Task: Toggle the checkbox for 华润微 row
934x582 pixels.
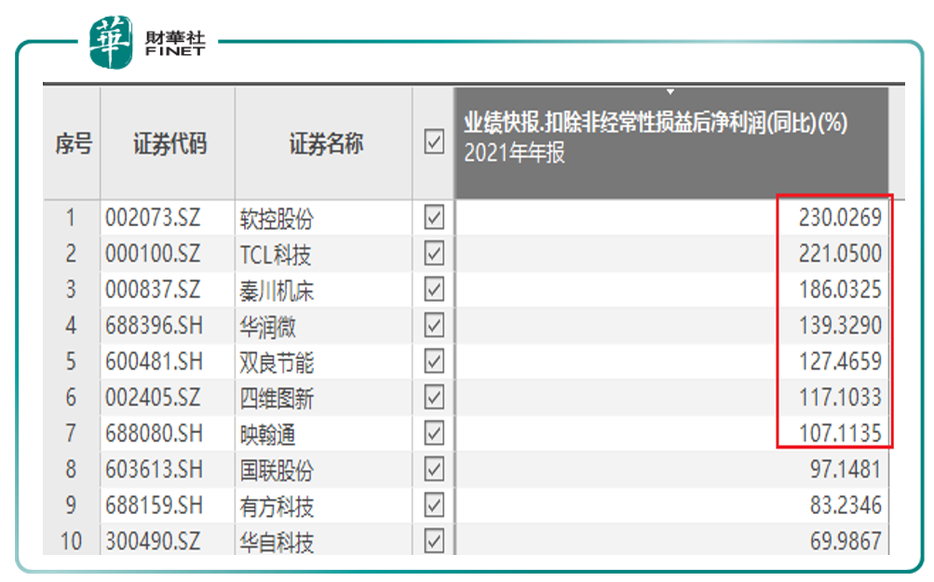Action: tap(434, 325)
